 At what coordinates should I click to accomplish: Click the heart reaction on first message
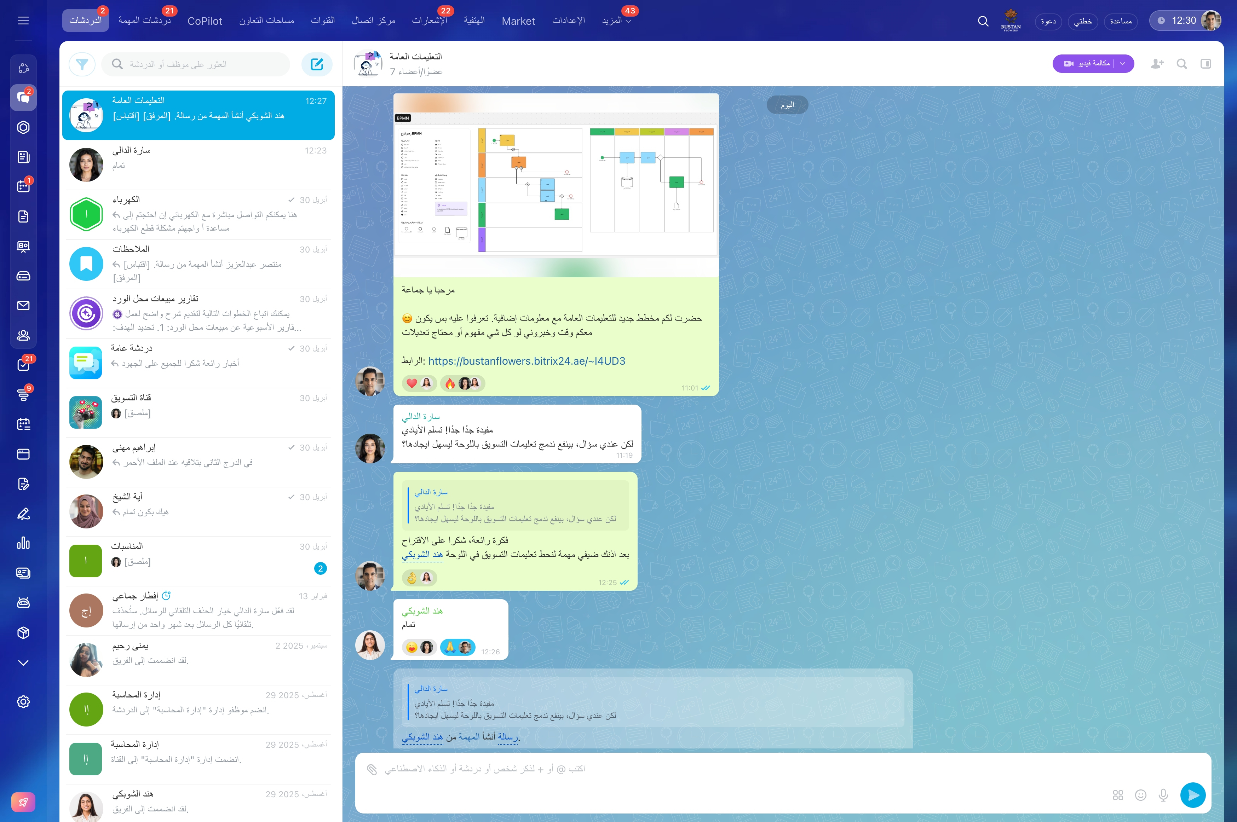pos(419,383)
